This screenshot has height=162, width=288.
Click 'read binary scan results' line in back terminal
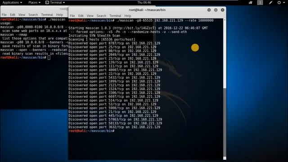point(35,54)
